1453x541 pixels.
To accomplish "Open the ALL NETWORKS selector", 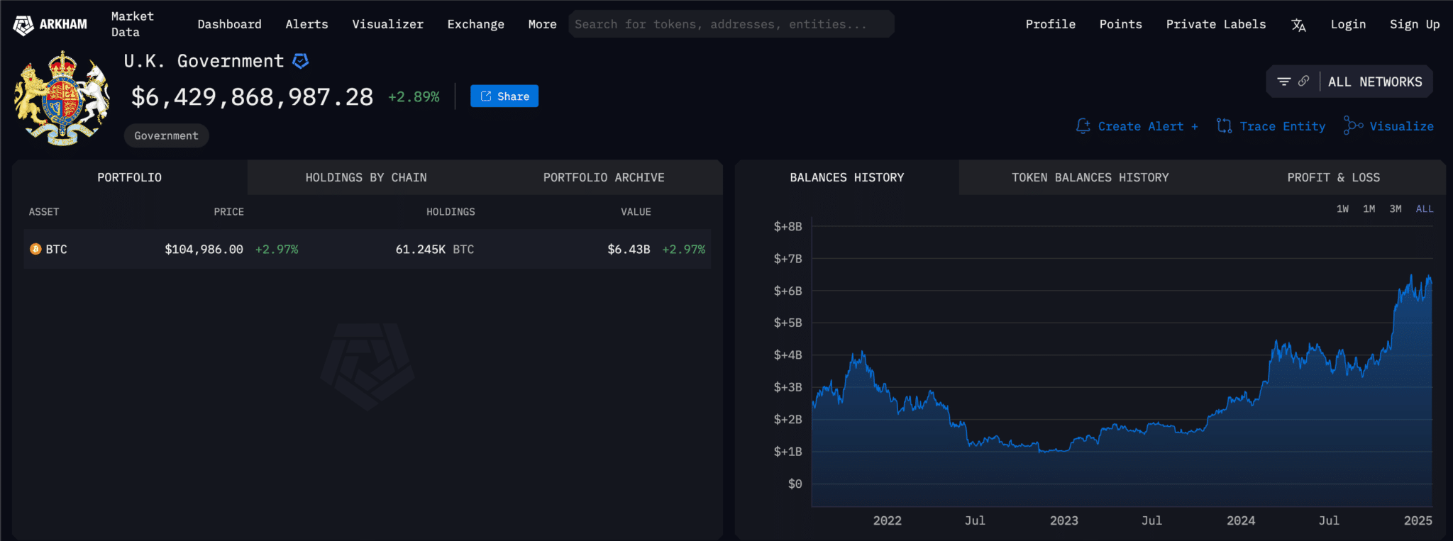I will [x=1375, y=82].
